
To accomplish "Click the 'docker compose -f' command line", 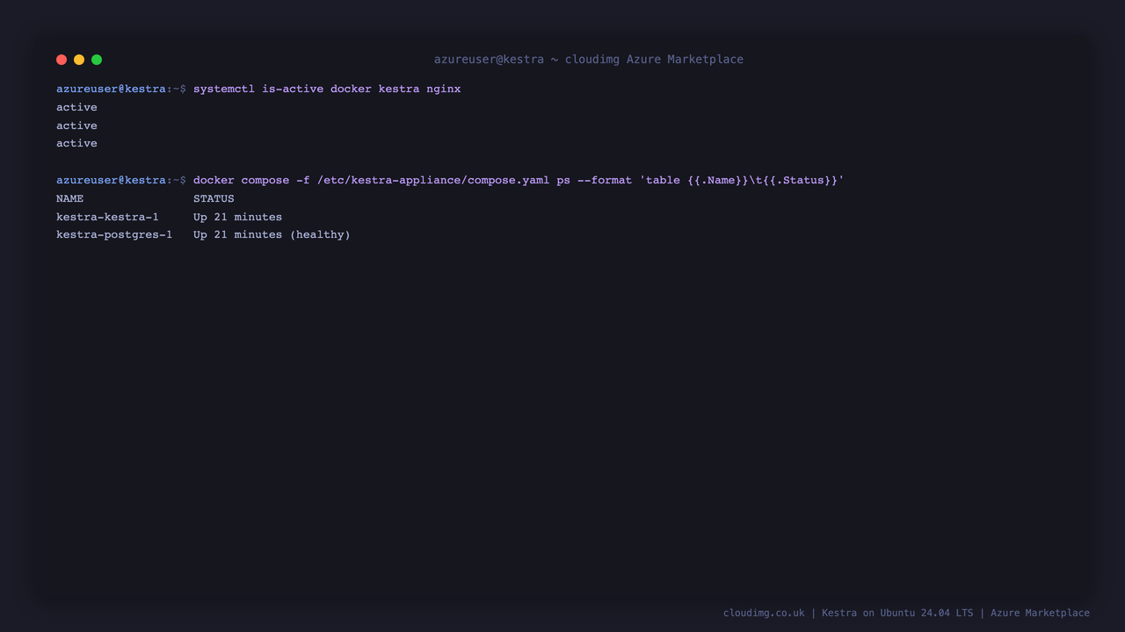I will pyautogui.click(x=519, y=180).
